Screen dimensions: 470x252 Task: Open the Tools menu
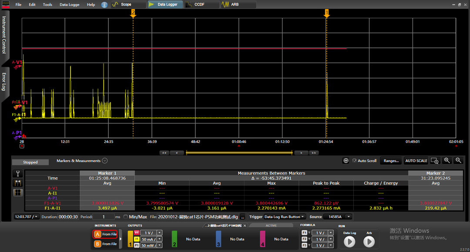click(47, 5)
